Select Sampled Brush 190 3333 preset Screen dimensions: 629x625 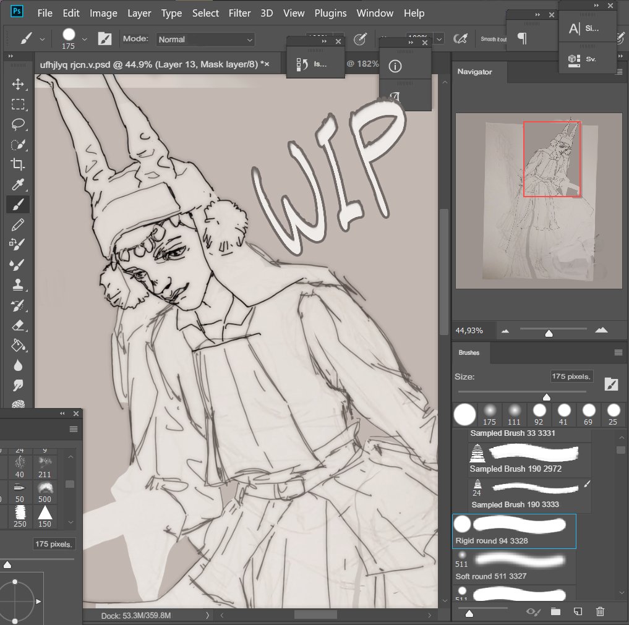[529, 495]
